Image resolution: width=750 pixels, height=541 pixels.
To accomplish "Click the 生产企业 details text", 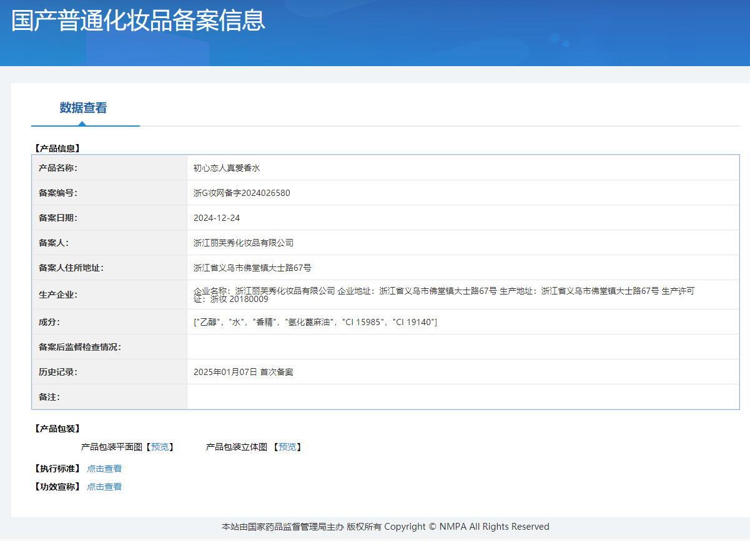I will tap(444, 295).
